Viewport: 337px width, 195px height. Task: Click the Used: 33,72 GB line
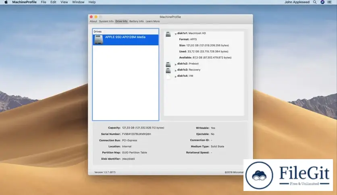(x=204, y=51)
